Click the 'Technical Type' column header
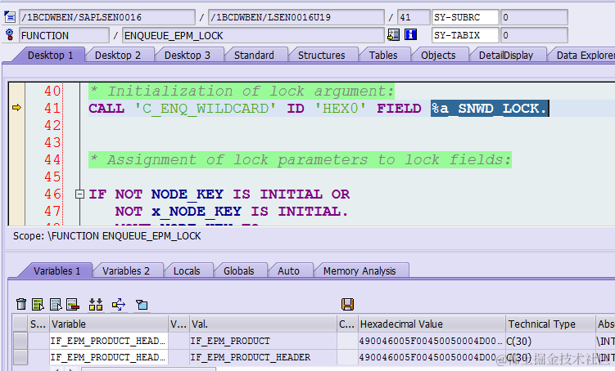Viewport: 615px width, 371px height. click(x=550, y=324)
